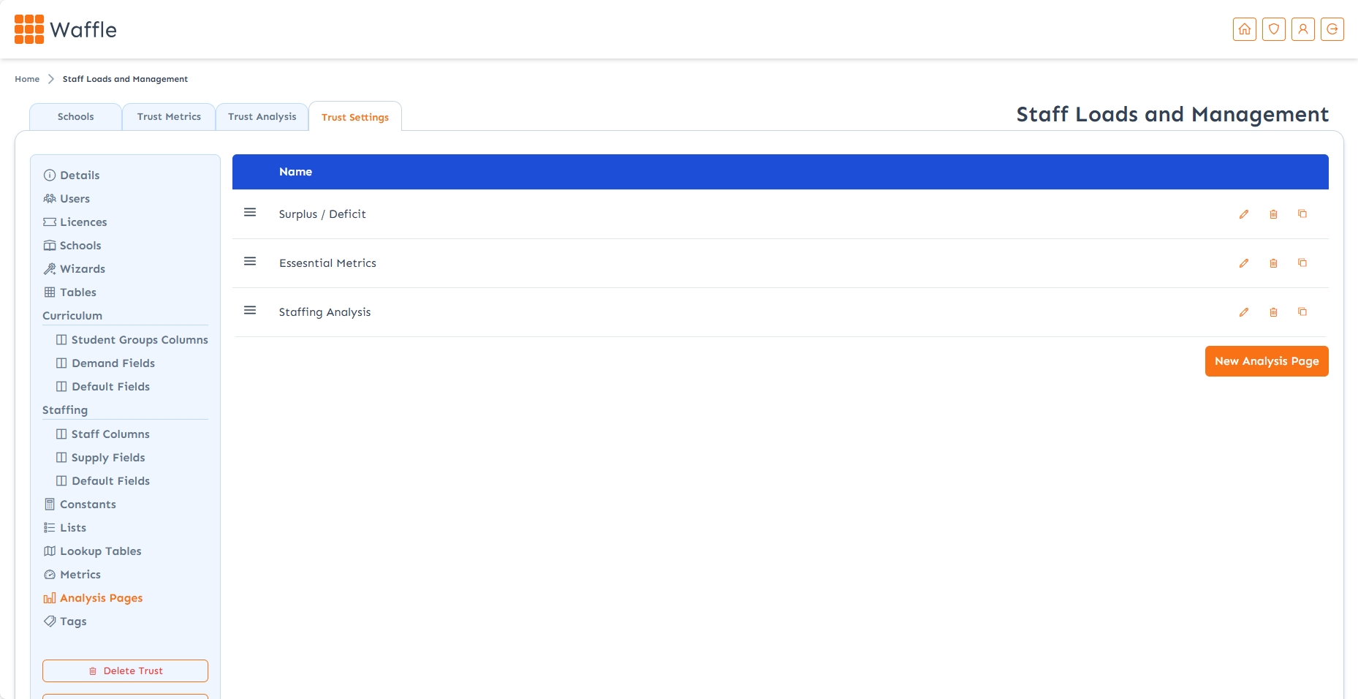Delete the Essesntial Metrics page
1358x699 pixels.
[1273, 263]
